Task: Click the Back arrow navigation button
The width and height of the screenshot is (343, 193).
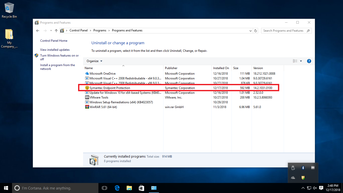Action: pos(38,31)
